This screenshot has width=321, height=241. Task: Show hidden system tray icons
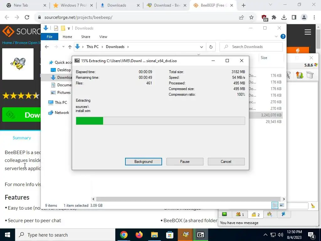(265, 235)
